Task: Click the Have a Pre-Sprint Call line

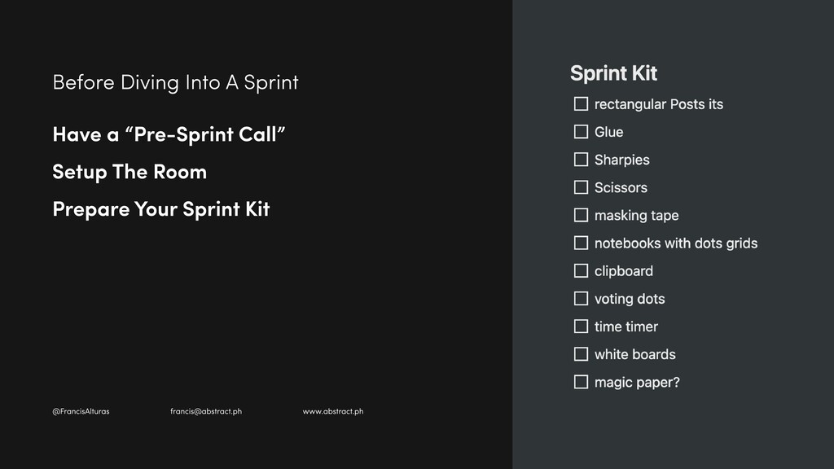Action: (169, 134)
